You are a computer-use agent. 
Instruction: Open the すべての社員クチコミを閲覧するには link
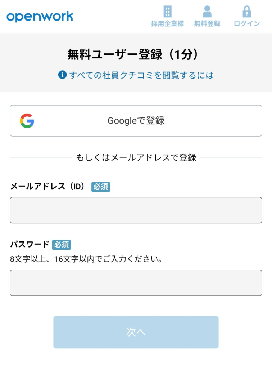pyautogui.click(x=141, y=75)
